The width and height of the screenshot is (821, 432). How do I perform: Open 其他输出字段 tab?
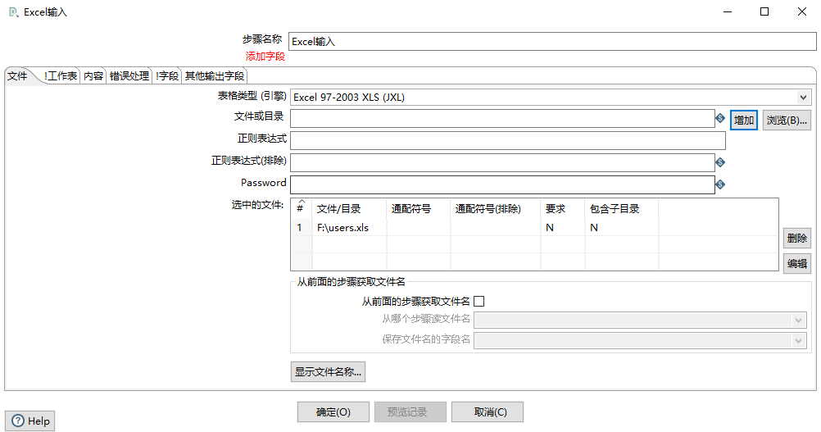(x=215, y=76)
